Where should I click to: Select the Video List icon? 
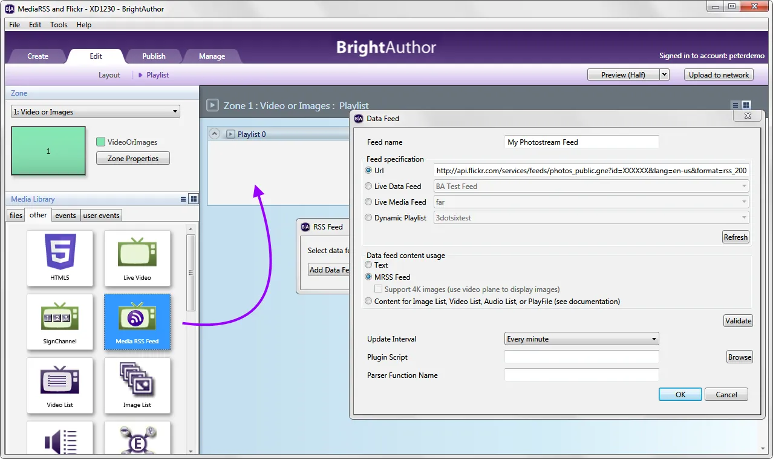pos(60,385)
